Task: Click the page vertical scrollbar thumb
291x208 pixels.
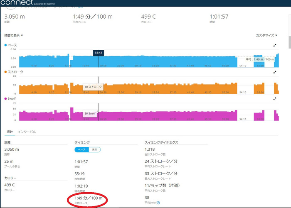Action: point(289,42)
